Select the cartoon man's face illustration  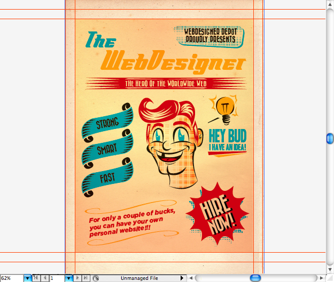coord(172,143)
